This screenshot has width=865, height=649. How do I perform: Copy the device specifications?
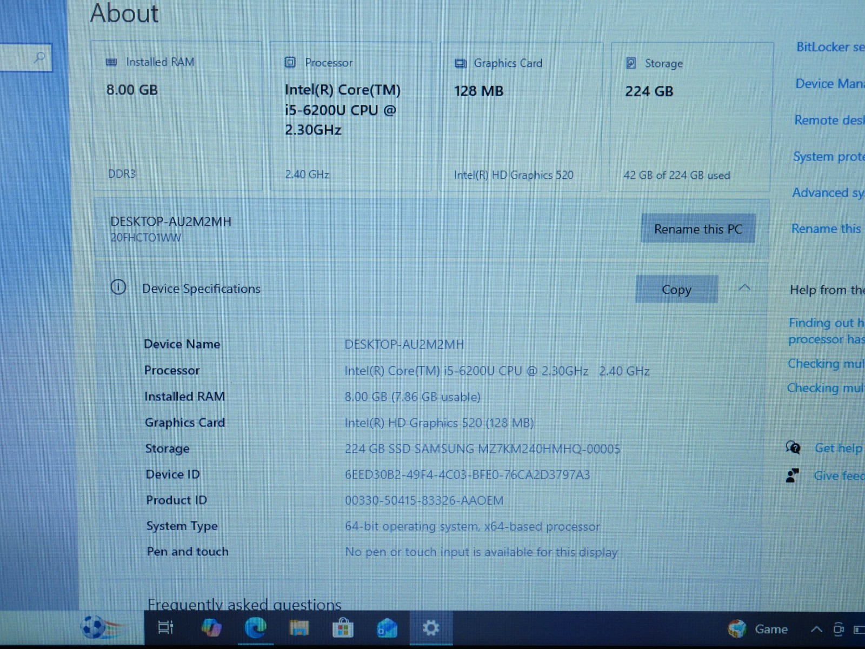(x=676, y=289)
